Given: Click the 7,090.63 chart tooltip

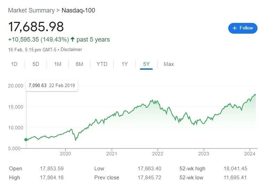Looking at the screenshot, I should pyautogui.click(x=52, y=86).
